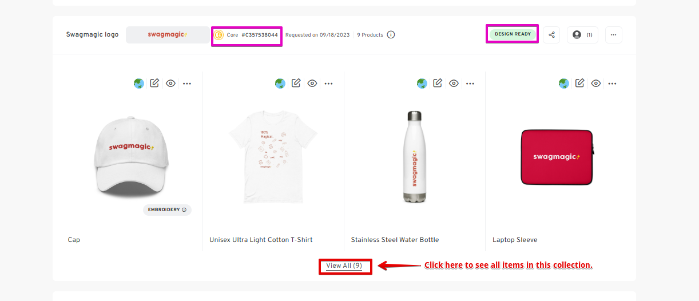Open three-dot menu above the Laptop Sleeve
The height and width of the screenshot is (301, 699).
[x=613, y=84]
